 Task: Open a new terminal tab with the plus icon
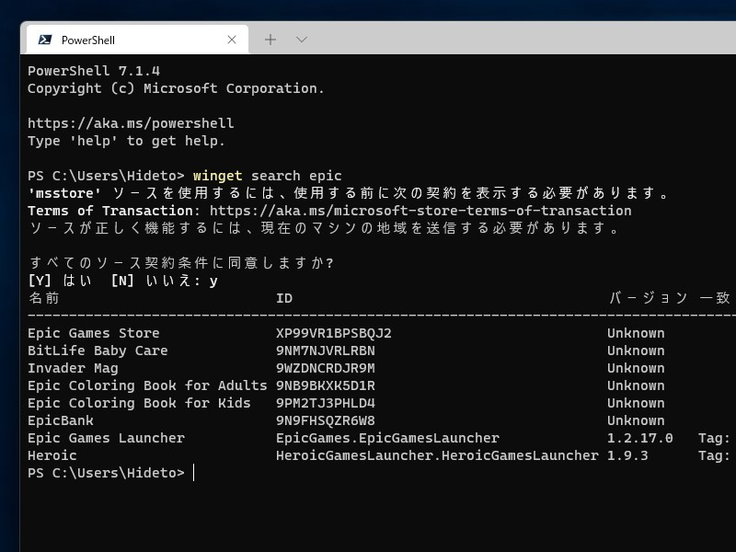coord(270,40)
